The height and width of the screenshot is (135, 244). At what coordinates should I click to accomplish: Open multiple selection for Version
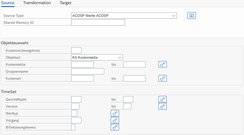pos(163,106)
